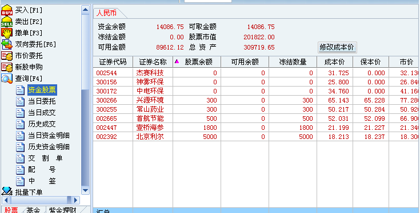The width and height of the screenshot is (420, 213).
Task: Click the sidebar horizontal scroll left arrow
Action: (6, 200)
